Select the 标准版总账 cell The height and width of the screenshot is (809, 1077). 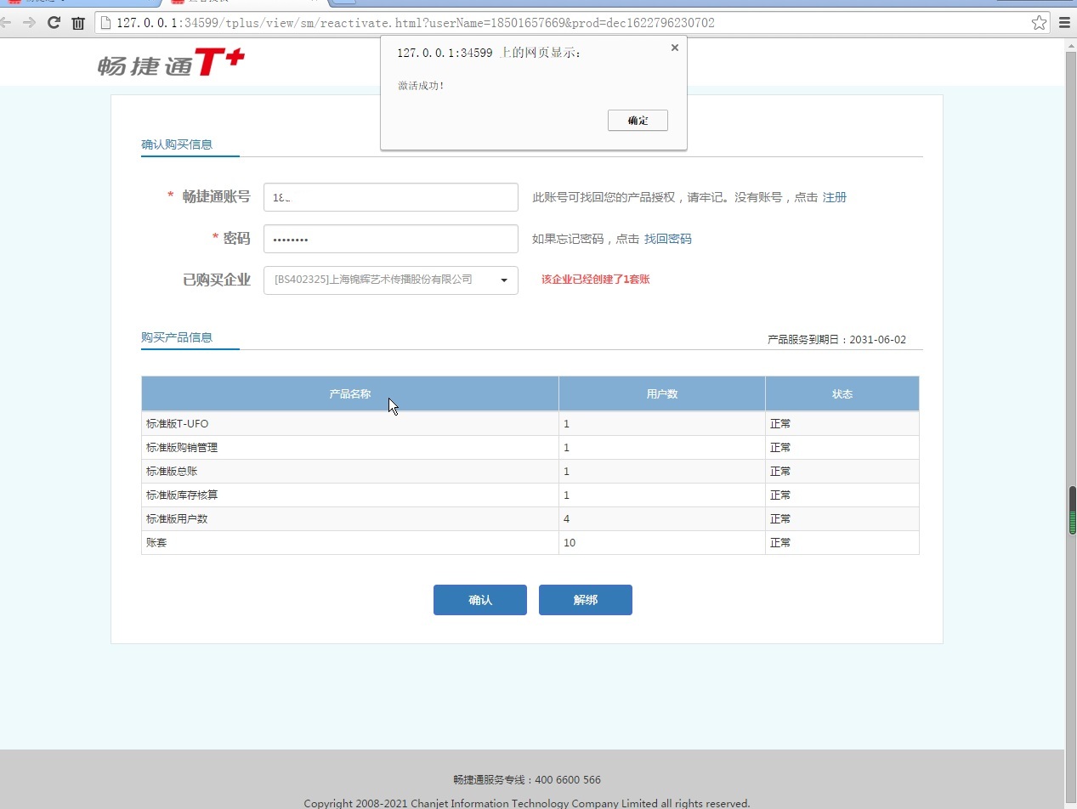pos(350,471)
